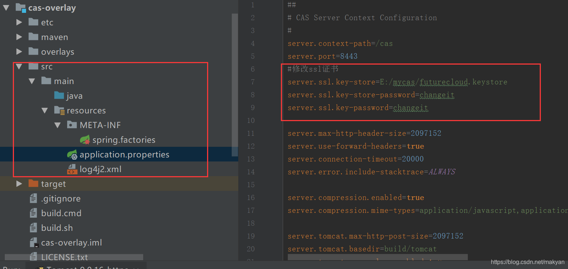The width and height of the screenshot is (568, 269).
Task: Select the target folder label
Action: click(54, 184)
